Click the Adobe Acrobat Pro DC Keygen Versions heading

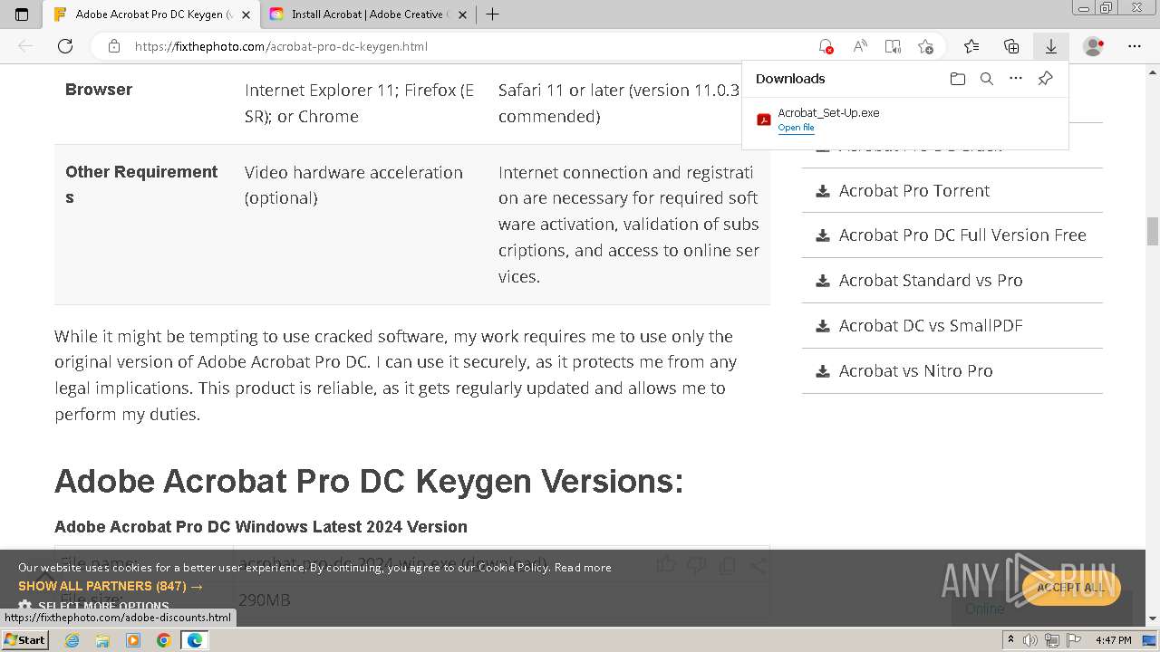pyautogui.click(x=369, y=481)
